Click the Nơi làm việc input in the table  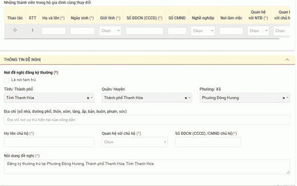coord(231,31)
